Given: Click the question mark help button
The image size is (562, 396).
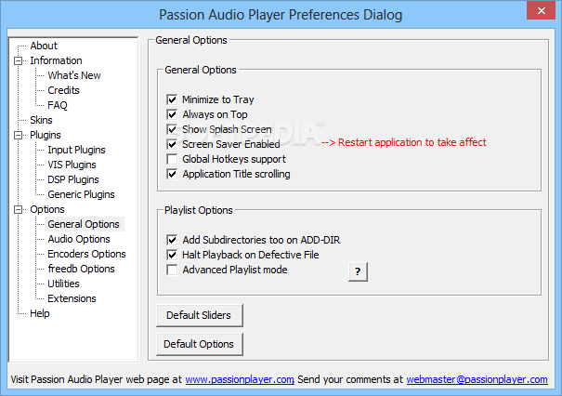Looking at the screenshot, I should pyautogui.click(x=359, y=271).
